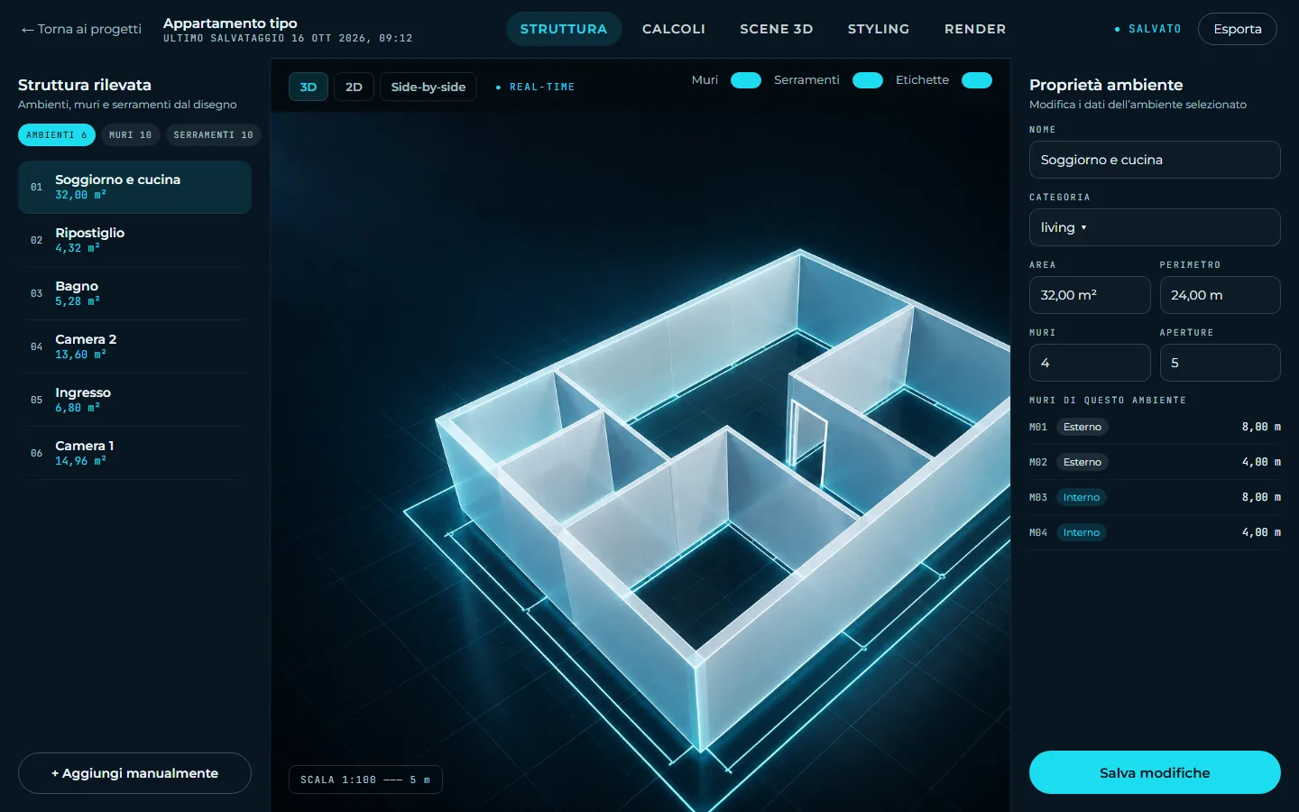Go back via Torna ai progetti link
1299x812 pixels.
point(81,29)
